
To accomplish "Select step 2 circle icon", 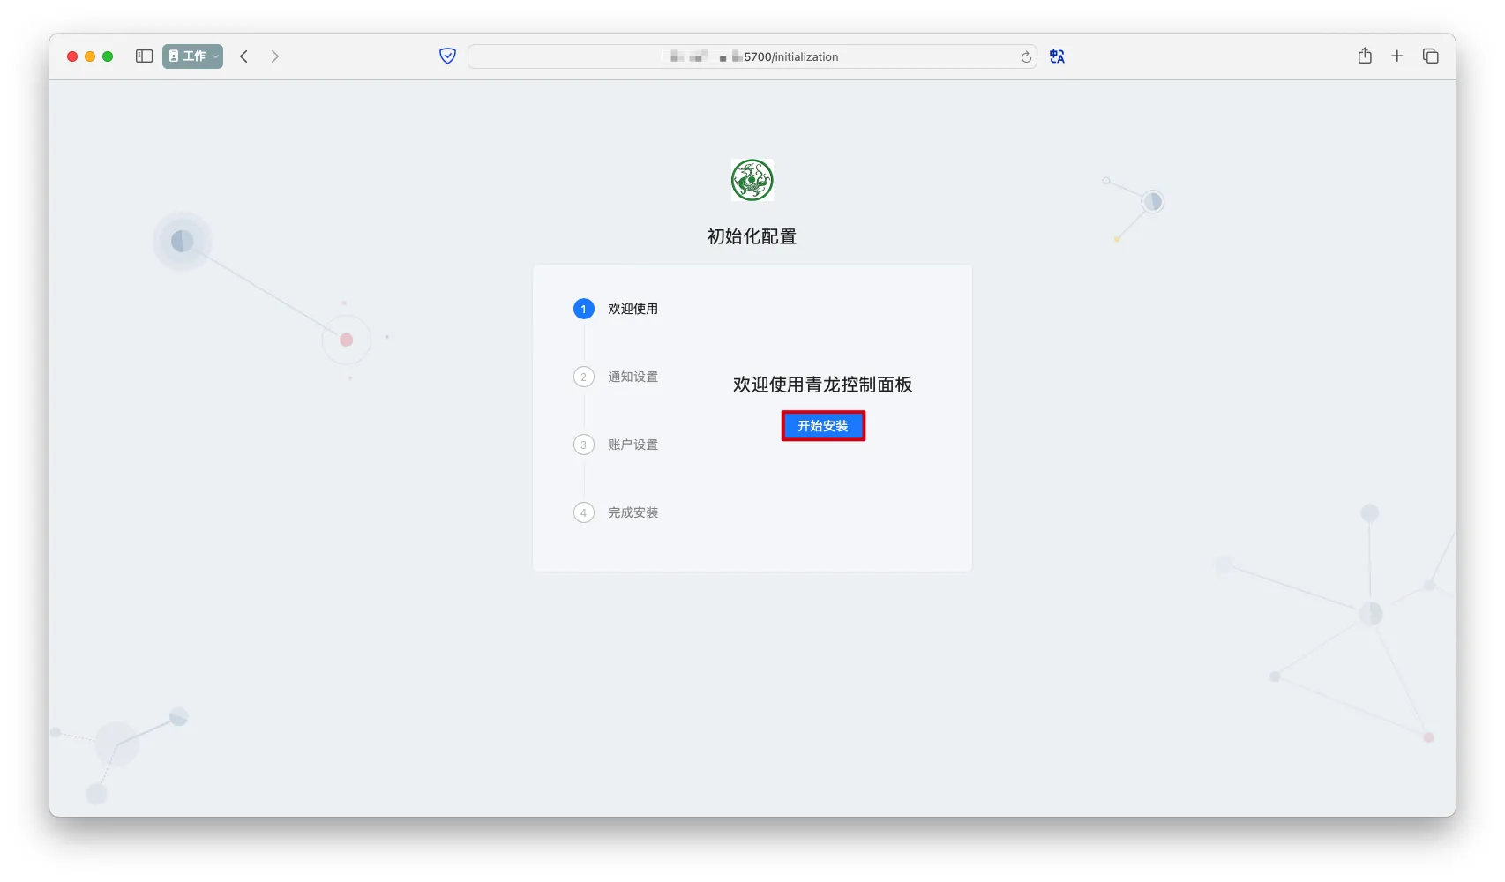I will click(583, 377).
